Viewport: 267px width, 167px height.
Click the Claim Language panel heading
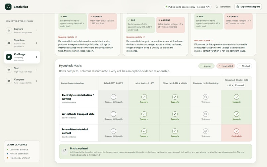[x=17, y=145]
